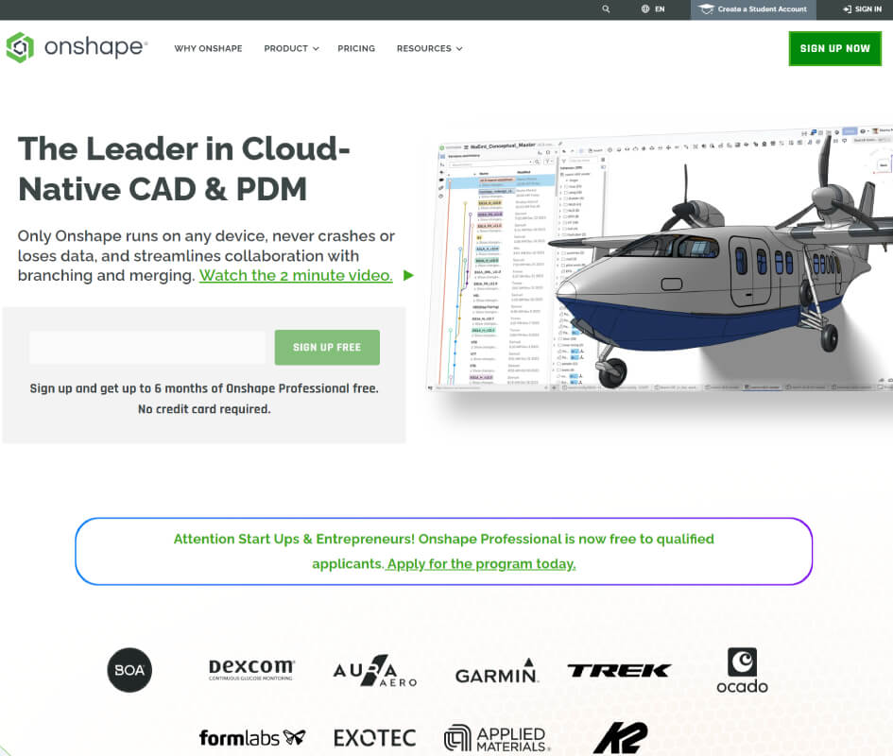The height and width of the screenshot is (756, 893).
Task: Focus the email signup input field
Action: pos(147,348)
